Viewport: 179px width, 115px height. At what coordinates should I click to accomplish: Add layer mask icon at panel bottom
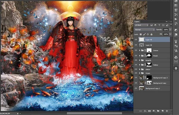[x=149, y=111]
